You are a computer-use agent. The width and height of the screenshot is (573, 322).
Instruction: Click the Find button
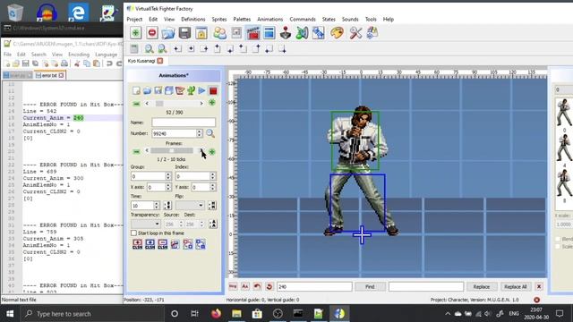pyautogui.click(x=370, y=286)
